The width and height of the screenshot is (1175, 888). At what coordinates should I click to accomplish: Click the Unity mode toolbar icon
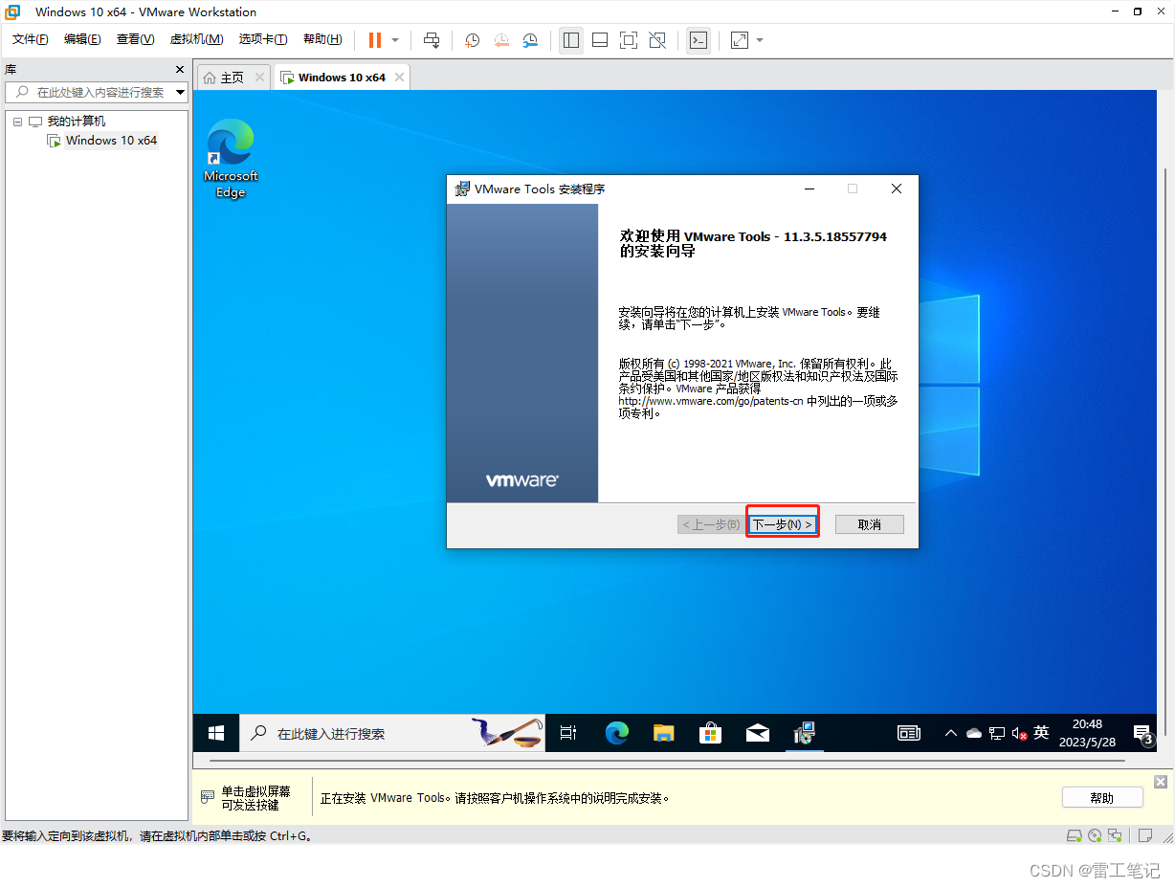pyautogui.click(x=657, y=40)
